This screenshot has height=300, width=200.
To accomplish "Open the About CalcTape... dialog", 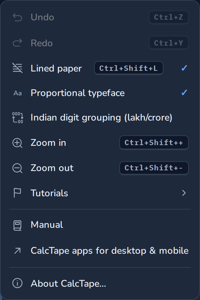I will [x=100, y=283].
